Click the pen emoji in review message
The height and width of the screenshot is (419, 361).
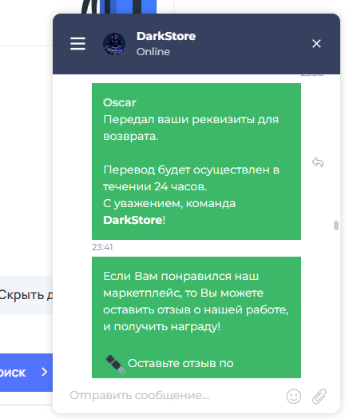[115, 364]
